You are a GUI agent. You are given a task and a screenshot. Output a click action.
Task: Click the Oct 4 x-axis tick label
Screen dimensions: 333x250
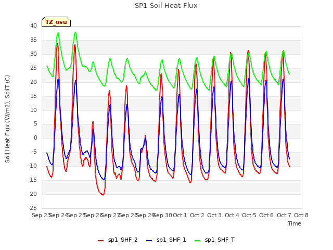tap(232, 215)
